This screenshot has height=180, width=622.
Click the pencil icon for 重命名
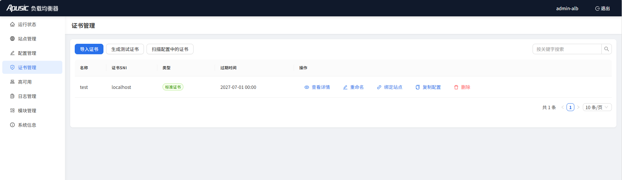click(345, 87)
